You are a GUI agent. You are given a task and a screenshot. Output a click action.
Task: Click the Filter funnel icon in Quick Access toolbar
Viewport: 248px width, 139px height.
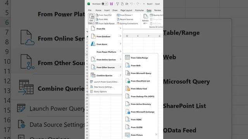click(x=117, y=4)
